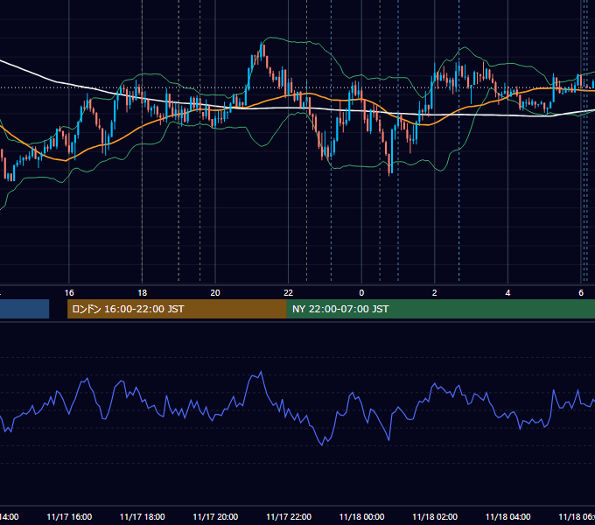Click hour label 4 on the chart axis
Screen dimensions: 595x525
click(x=507, y=293)
